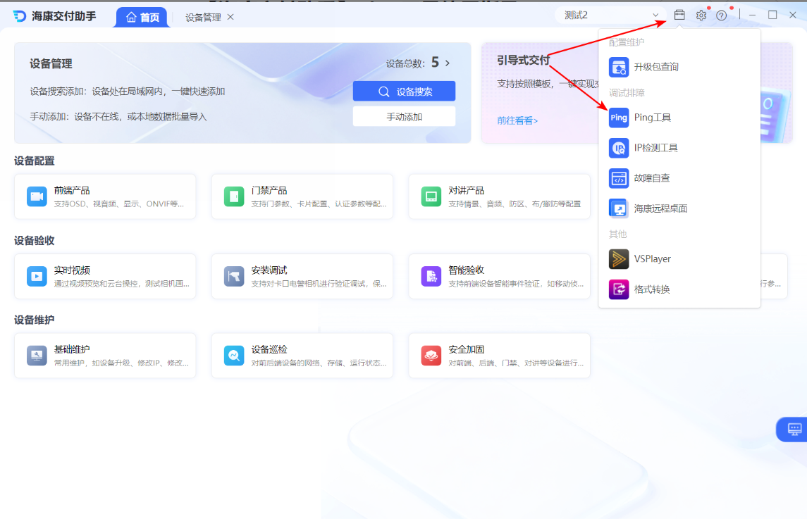Select Ping工具 menu entry
Image resolution: width=807 pixels, height=519 pixels.
click(x=679, y=118)
